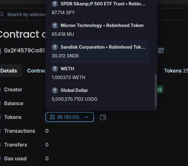Click the Global Dollar token icon
188x166 pixels.
pyautogui.click(x=55, y=90)
